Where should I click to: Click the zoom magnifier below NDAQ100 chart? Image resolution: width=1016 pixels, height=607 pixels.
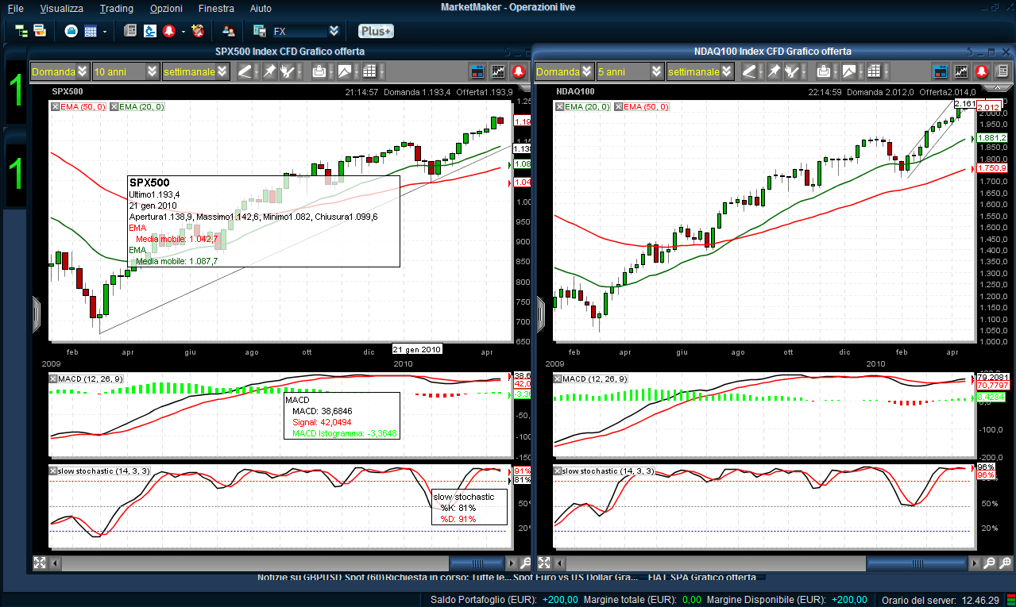pyautogui.click(x=988, y=563)
